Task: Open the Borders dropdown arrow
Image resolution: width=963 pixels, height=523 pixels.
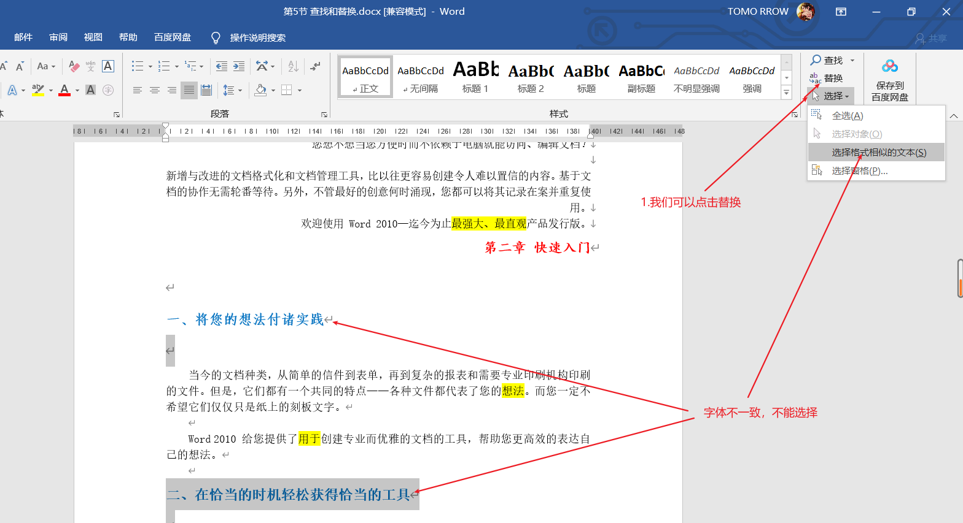Action: [300, 91]
